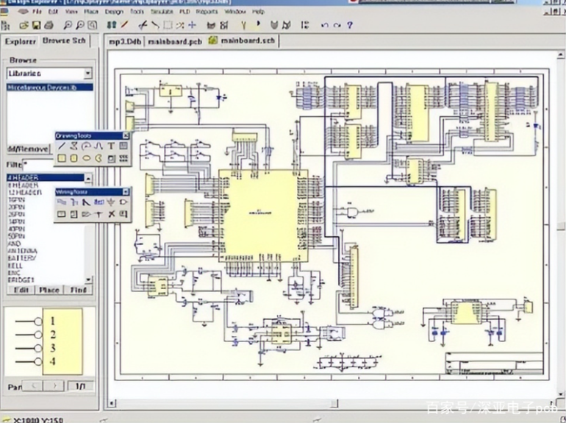Select the Place Bus tool in WiringTools
The image size is (566, 423).
pos(74,202)
